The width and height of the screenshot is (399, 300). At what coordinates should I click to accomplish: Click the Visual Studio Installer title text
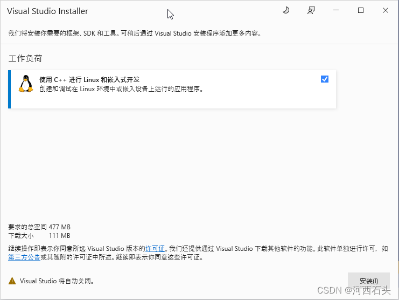tap(47, 11)
